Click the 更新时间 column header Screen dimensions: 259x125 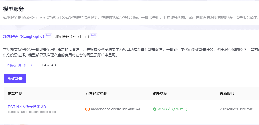pos(227,93)
